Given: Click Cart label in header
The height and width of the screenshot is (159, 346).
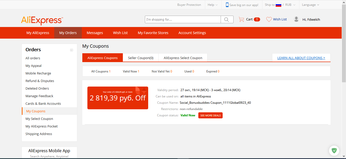Looking at the screenshot, I should coord(249,19).
